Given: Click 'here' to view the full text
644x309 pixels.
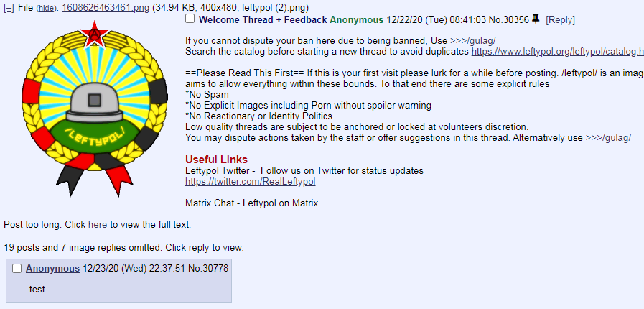Looking at the screenshot, I should 98,225.
